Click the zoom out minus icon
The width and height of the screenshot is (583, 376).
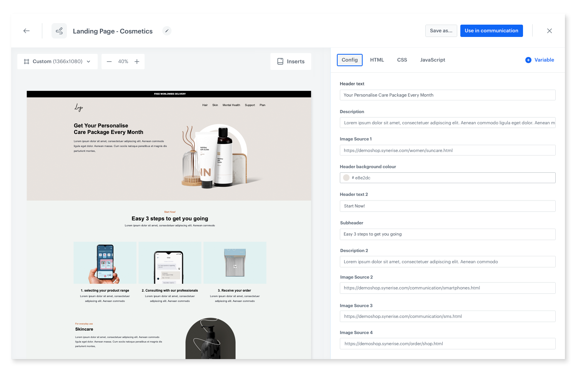pos(109,61)
